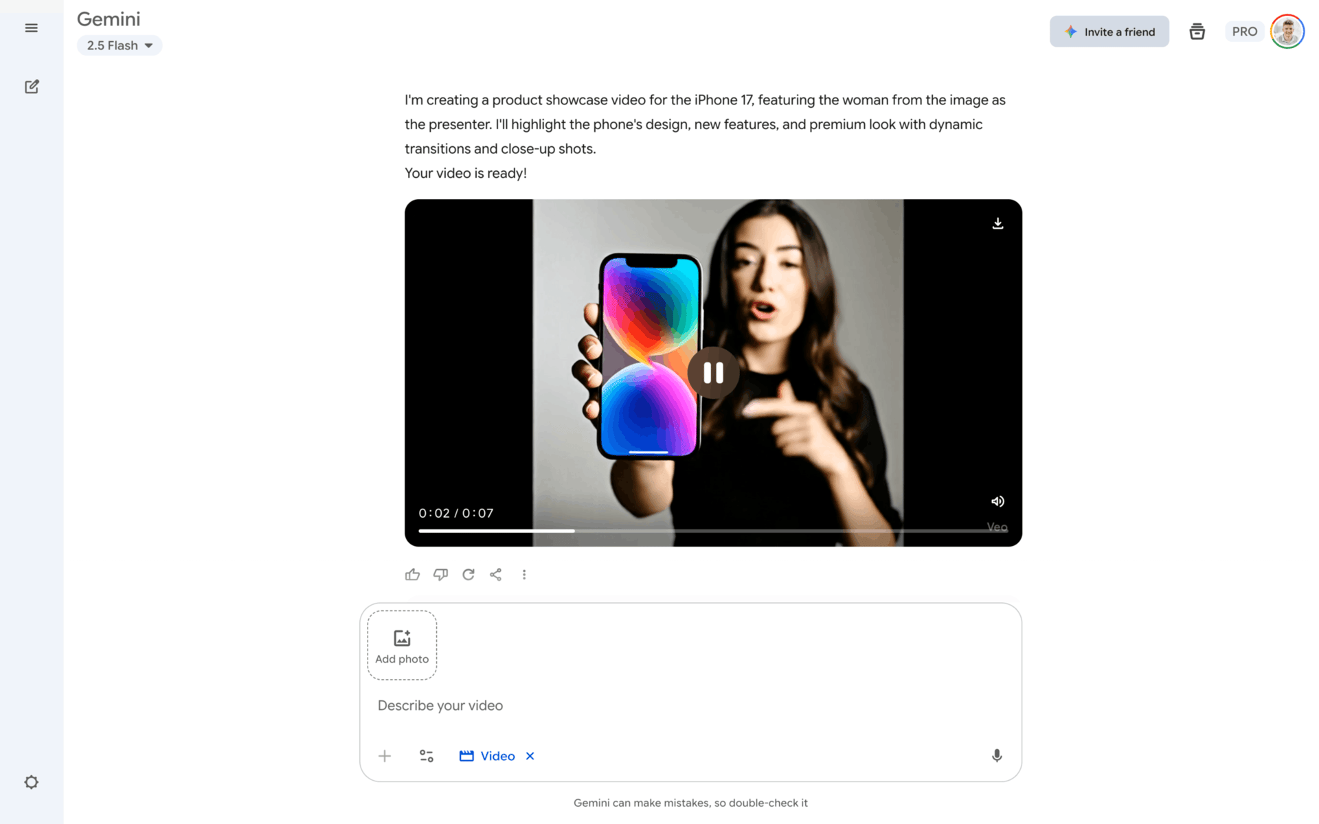Screen dimensions: 1319x824
Task: Open settings gear in the sidebar
Action: pyautogui.click(x=32, y=782)
